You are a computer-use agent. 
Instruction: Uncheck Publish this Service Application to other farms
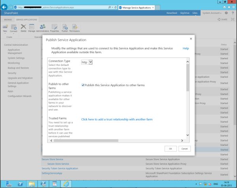83,85
